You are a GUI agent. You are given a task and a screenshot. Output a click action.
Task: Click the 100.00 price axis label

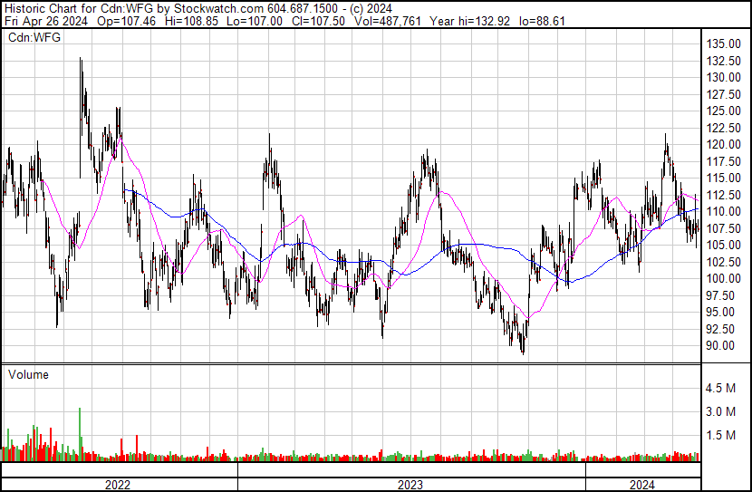(x=728, y=278)
